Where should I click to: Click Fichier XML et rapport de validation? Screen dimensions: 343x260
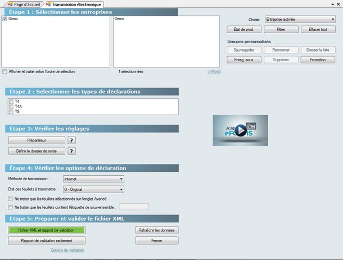pos(47,230)
